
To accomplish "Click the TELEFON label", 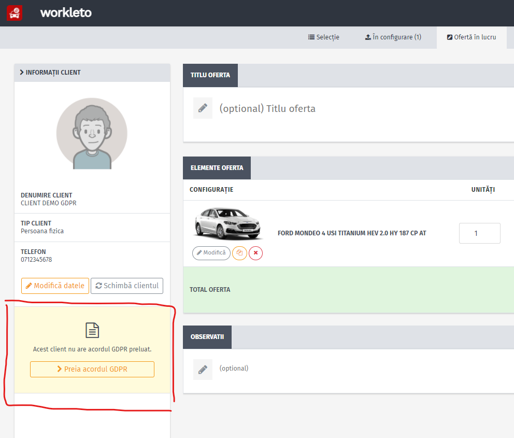I will click(x=34, y=252).
